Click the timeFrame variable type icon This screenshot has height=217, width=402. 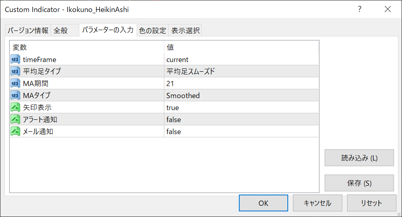(15, 60)
